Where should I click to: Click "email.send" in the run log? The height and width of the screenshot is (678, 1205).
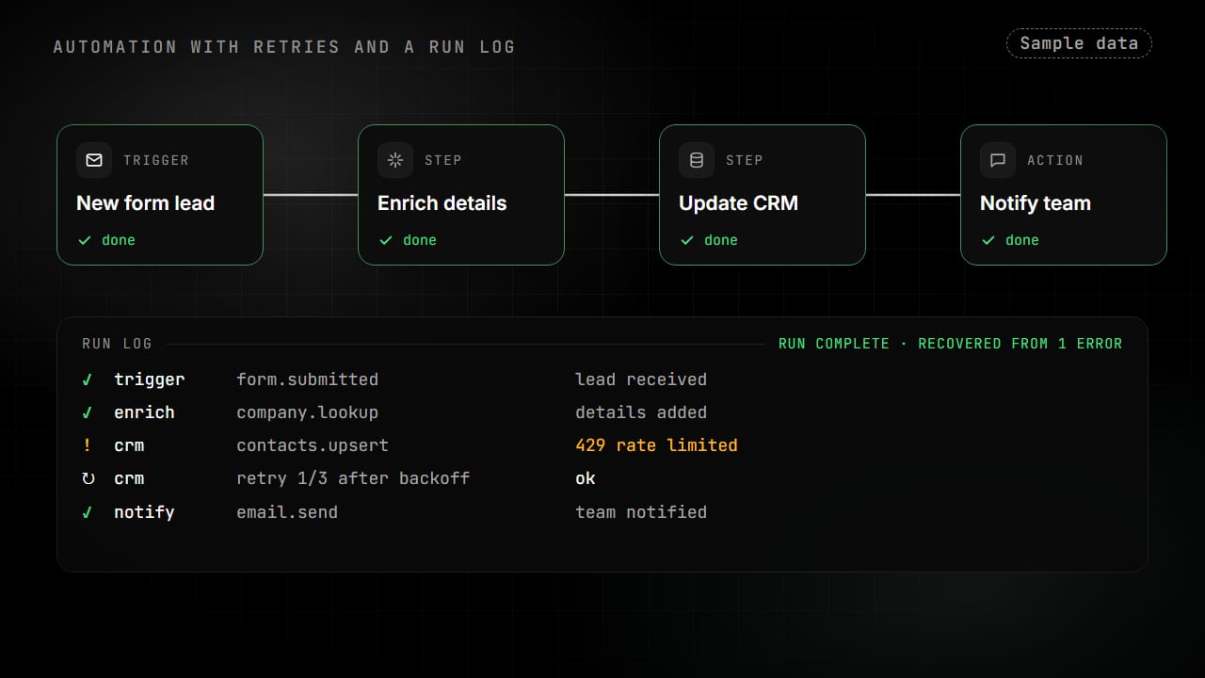(287, 512)
